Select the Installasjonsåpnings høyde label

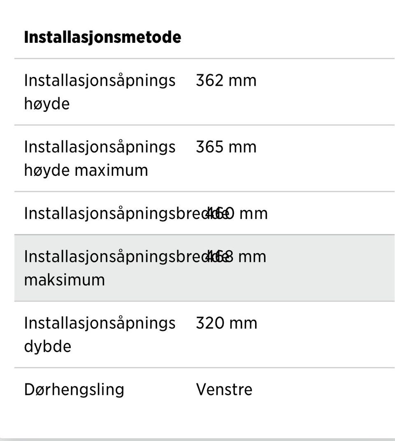point(100,92)
